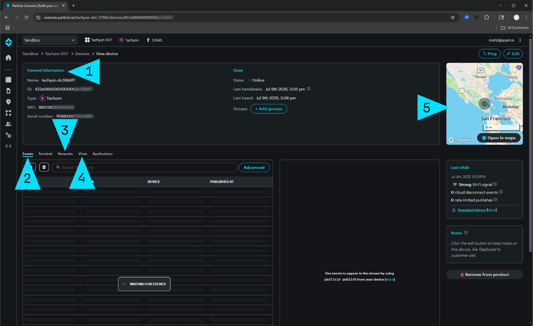This screenshot has width=533, height=326.
Task: Click info icon next to cloud disconnect events
Action: coord(501,192)
